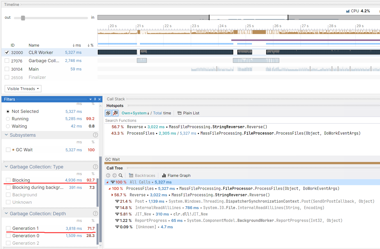Open help for Garbage Collection: Depth
380x249 pixels.
[x=95, y=214]
